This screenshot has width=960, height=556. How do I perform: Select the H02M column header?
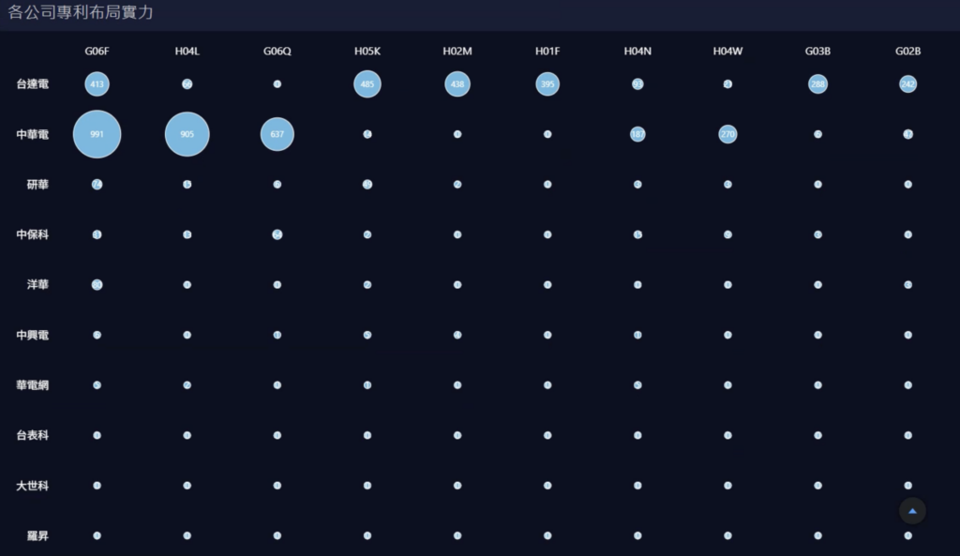coord(457,51)
